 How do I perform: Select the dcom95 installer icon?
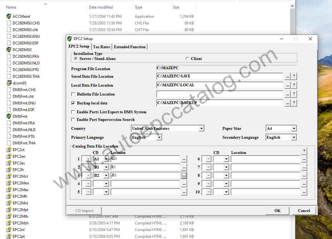pos(9,83)
